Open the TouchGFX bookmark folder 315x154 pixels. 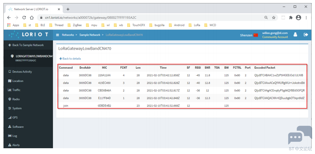[x=136, y=25]
